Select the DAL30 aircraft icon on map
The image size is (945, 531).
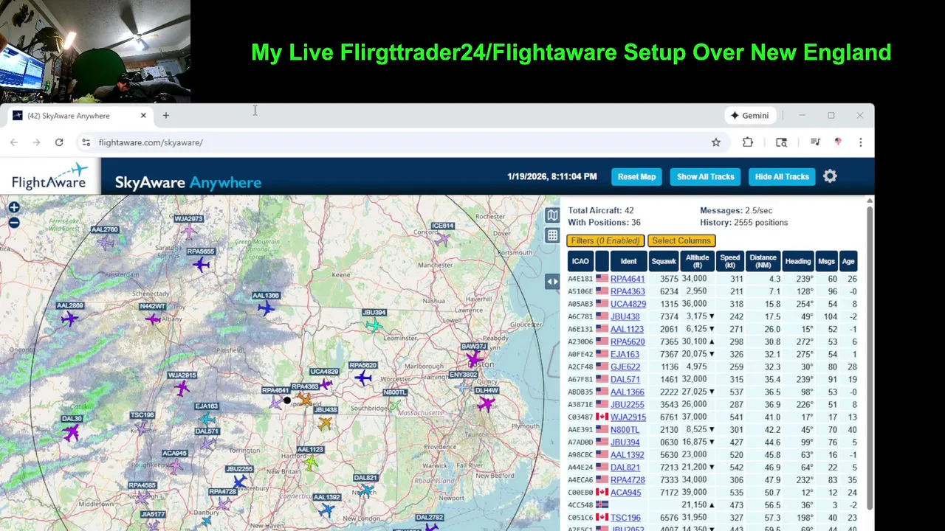(x=71, y=432)
